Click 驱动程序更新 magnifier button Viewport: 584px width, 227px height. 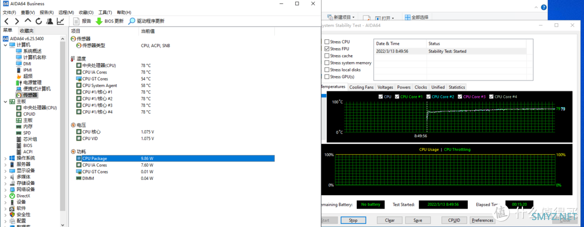coord(147,21)
